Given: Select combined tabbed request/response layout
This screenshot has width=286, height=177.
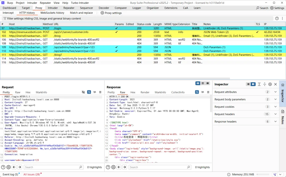Looking at the screenshot, I should point(208,83).
